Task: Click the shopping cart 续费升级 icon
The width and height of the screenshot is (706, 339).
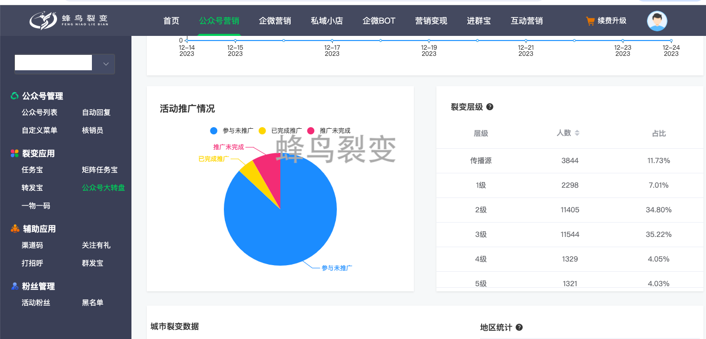Action: (590, 21)
